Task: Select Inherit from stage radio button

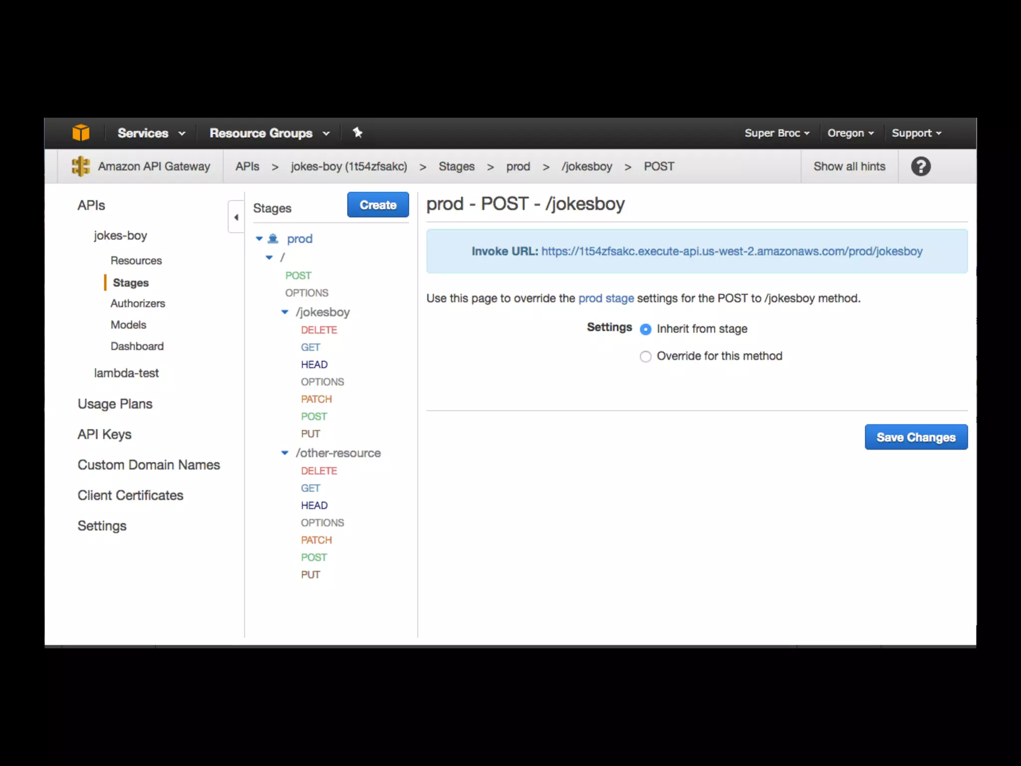Action: tap(646, 329)
